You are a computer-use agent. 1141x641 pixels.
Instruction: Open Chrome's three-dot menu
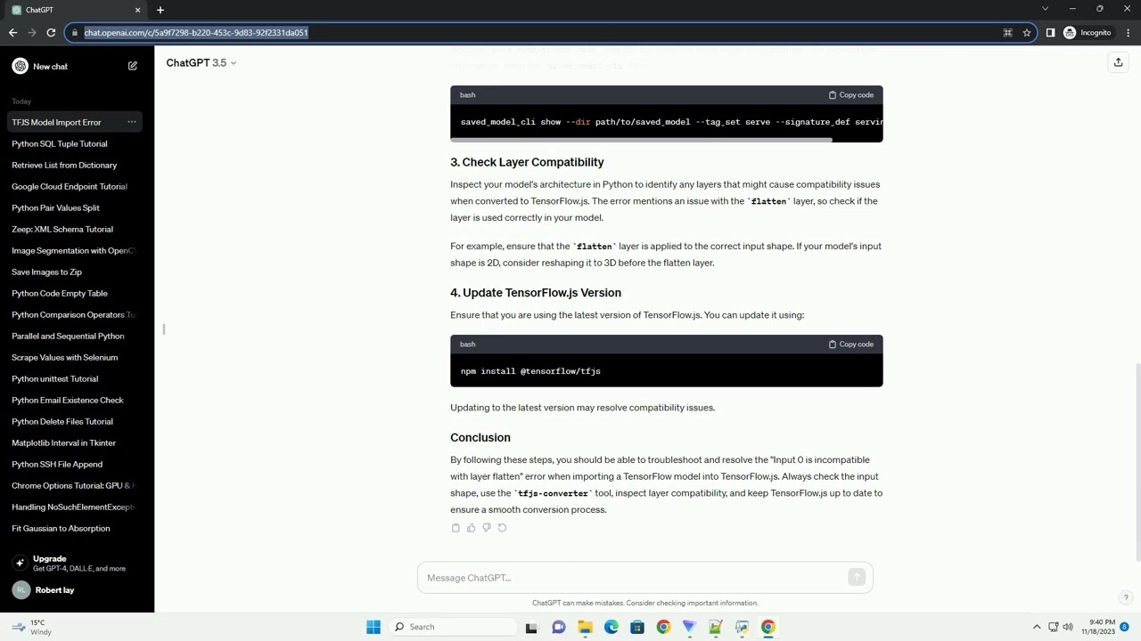coord(1129,33)
